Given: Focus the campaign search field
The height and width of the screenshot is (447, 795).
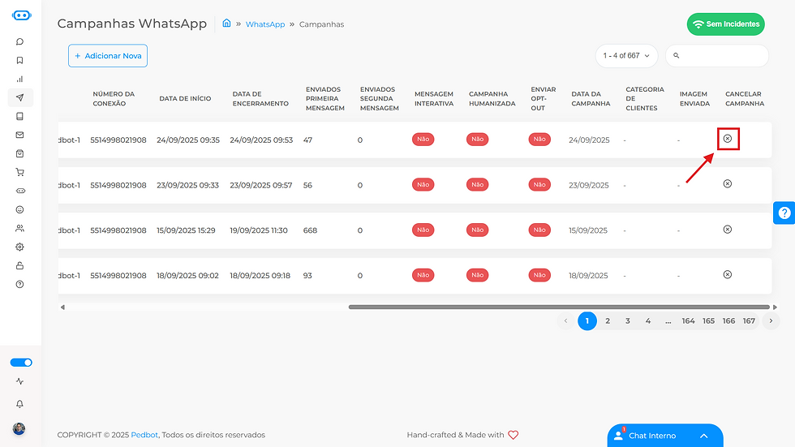Looking at the screenshot, I should [x=717, y=56].
